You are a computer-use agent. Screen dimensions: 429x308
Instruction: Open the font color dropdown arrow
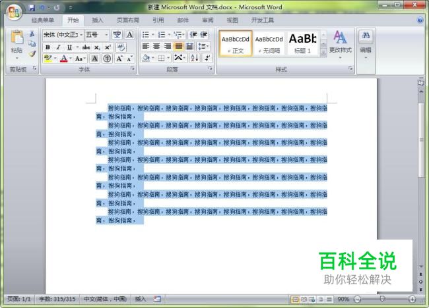[x=71, y=59]
